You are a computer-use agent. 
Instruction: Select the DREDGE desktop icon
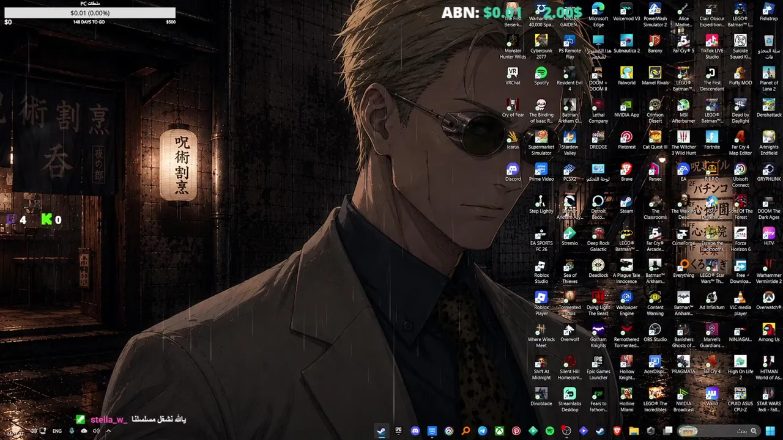click(x=598, y=140)
